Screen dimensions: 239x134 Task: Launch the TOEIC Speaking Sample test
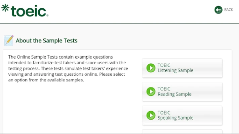pyautogui.click(x=182, y=115)
